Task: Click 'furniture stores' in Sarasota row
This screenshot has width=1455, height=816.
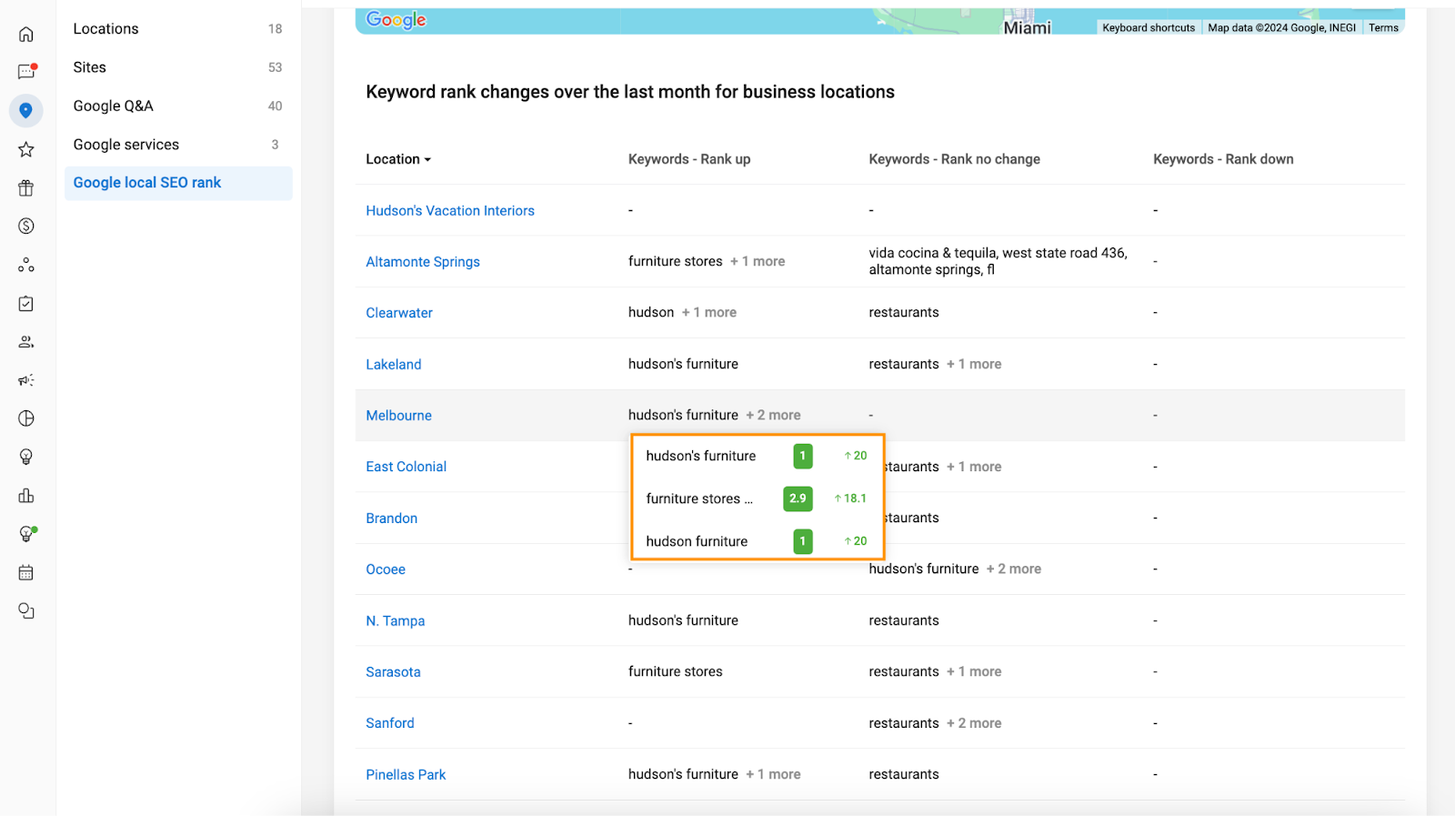Action: pos(676,671)
